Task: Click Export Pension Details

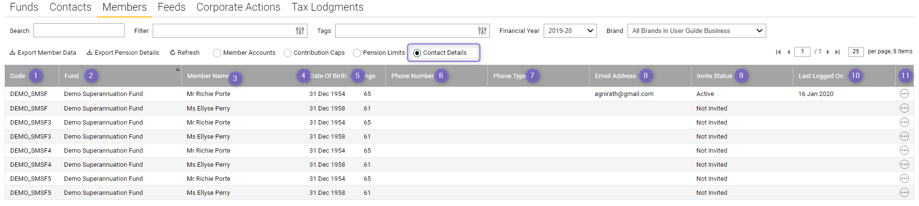Action: pyautogui.click(x=123, y=52)
